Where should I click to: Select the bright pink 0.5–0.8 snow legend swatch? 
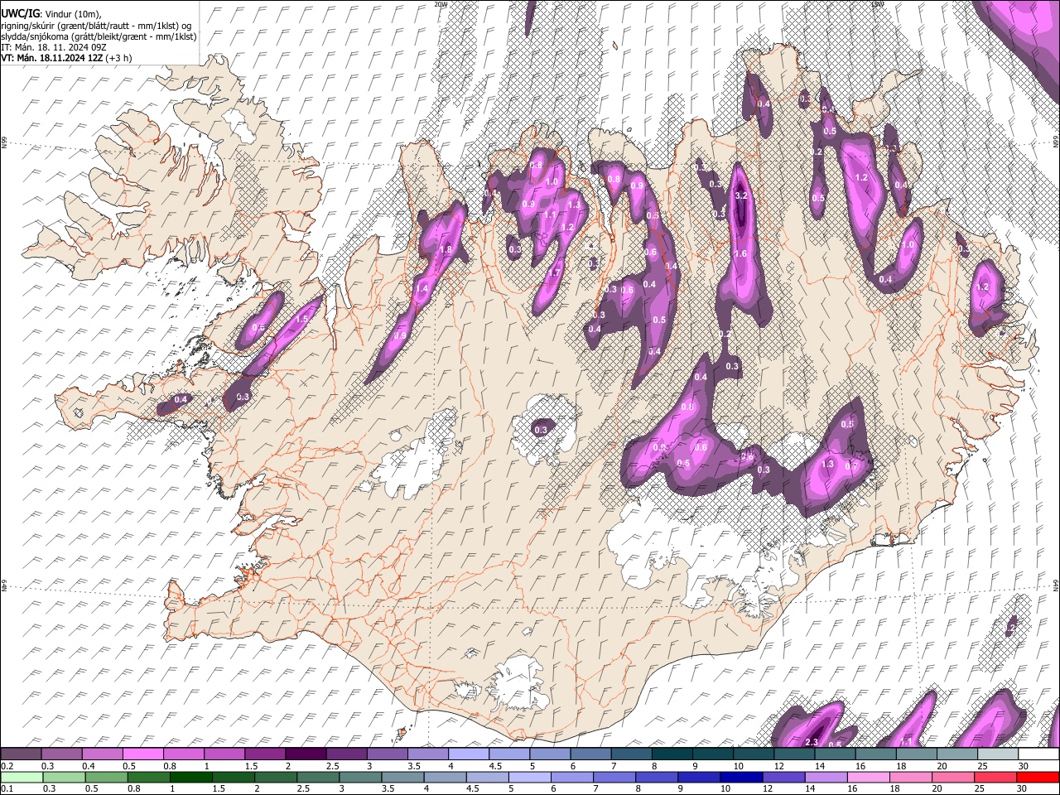point(142,754)
